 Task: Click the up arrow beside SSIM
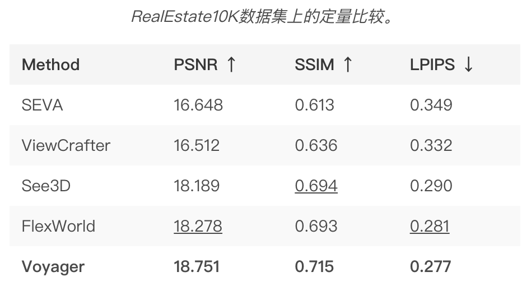(x=348, y=65)
